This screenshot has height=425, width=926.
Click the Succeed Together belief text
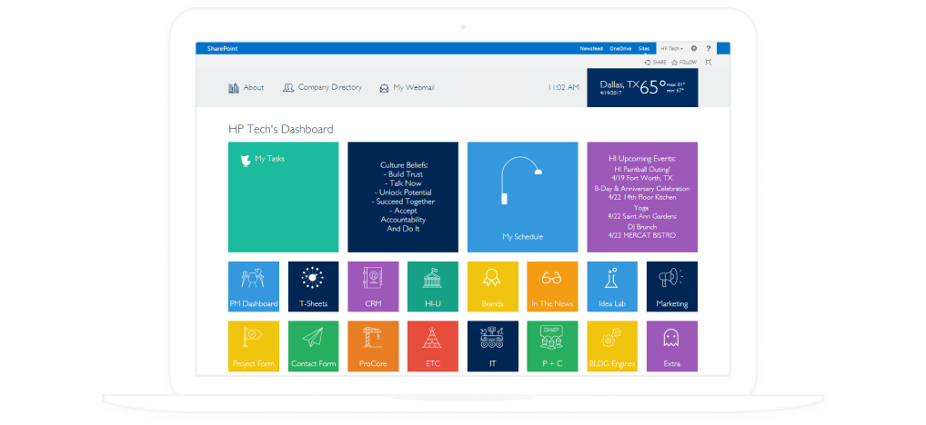pos(403,202)
